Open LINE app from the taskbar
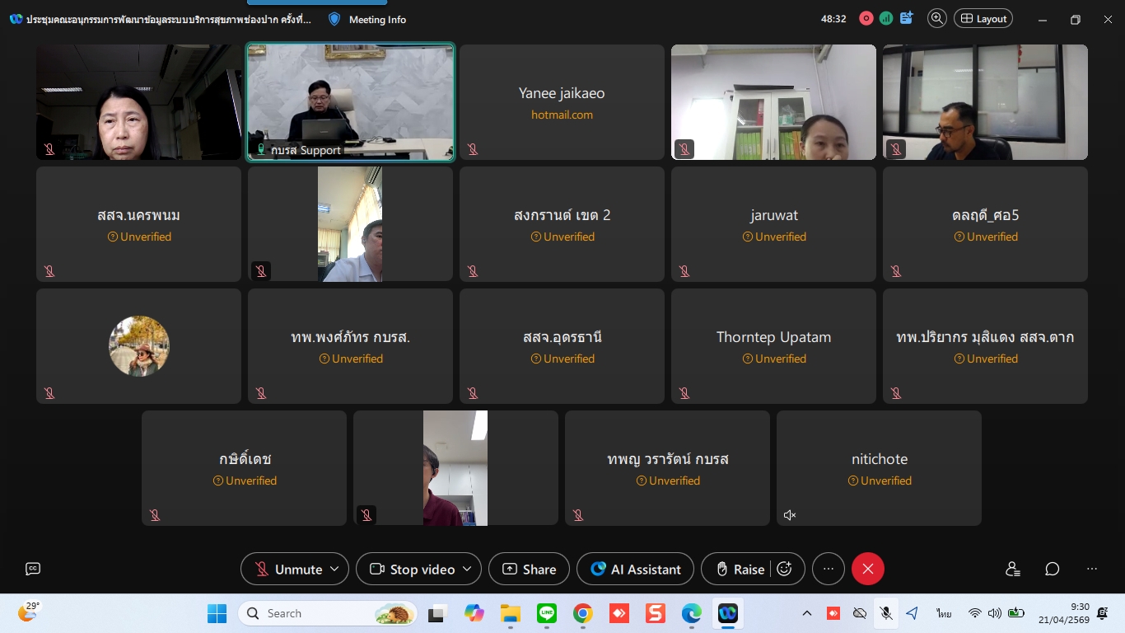The width and height of the screenshot is (1125, 633). [x=547, y=613]
